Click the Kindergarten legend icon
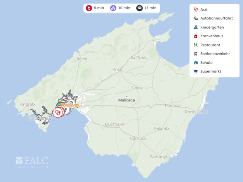This screenshot has height=182, width=243. [x=196, y=27]
